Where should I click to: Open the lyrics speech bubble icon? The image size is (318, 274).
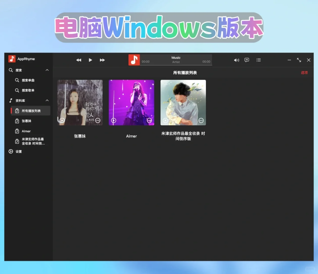[247, 60]
